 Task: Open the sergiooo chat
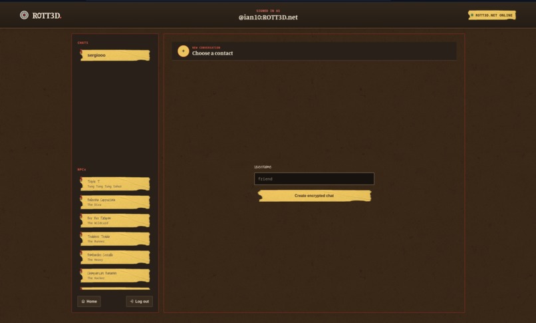point(115,55)
